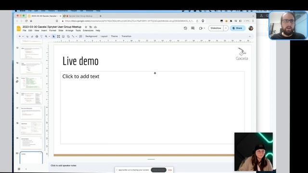Viewport: 308px width, 173px height.
Task: Click the Layout toolbar button
Action: 104,37
